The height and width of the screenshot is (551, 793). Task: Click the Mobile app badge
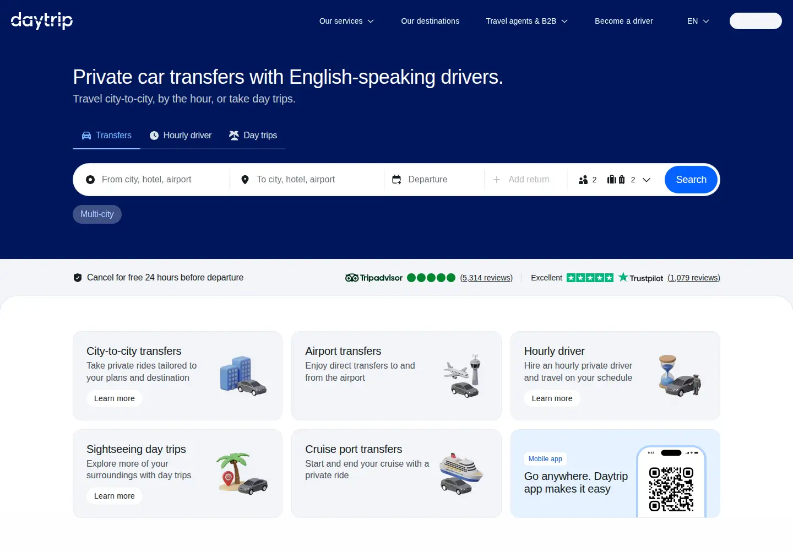(545, 459)
